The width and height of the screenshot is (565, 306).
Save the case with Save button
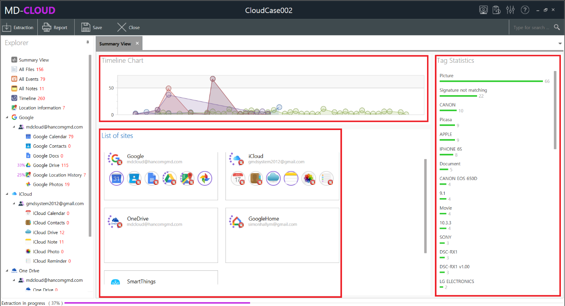pos(92,27)
